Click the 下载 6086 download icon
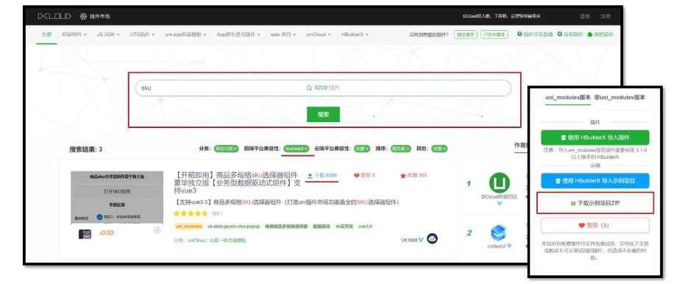 (310, 175)
